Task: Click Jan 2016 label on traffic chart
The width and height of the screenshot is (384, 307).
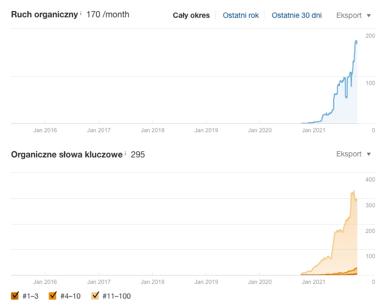Action: [45, 130]
